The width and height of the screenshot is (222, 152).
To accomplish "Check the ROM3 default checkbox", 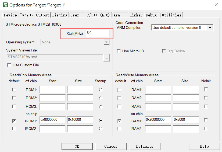I will [14, 106].
